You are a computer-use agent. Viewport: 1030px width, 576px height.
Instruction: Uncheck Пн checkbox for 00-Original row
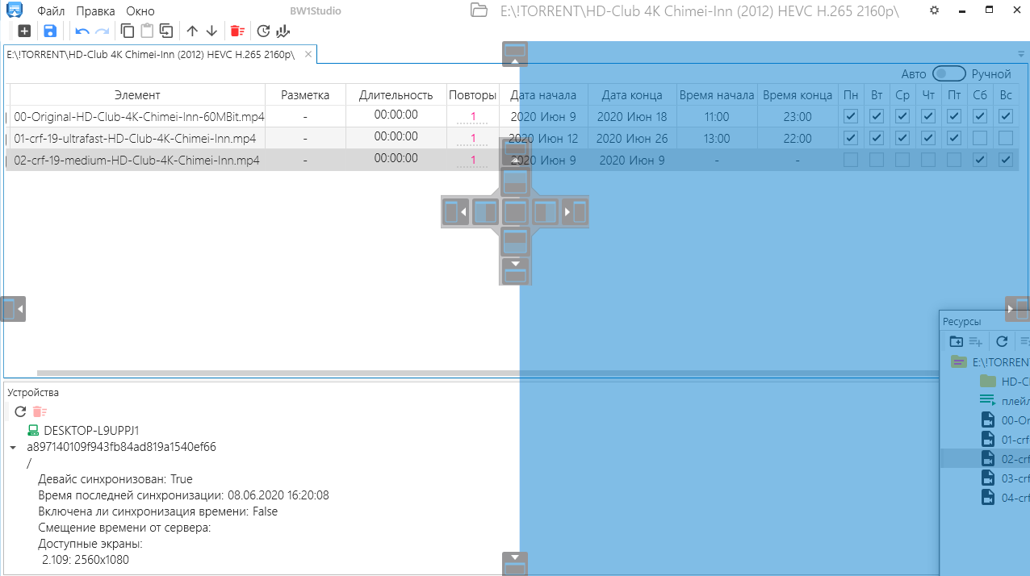[851, 116]
